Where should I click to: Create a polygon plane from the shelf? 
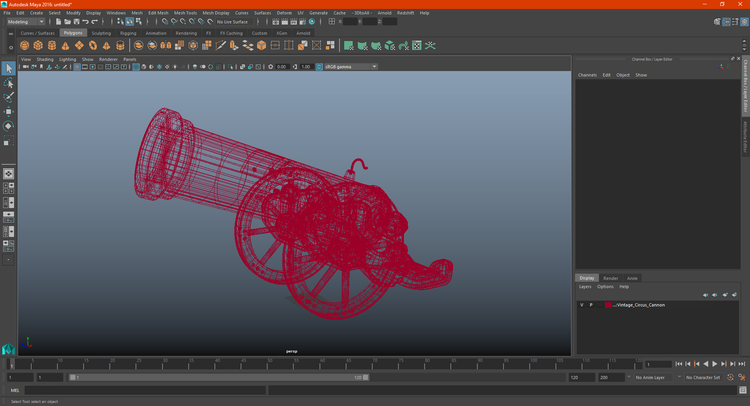(79, 46)
